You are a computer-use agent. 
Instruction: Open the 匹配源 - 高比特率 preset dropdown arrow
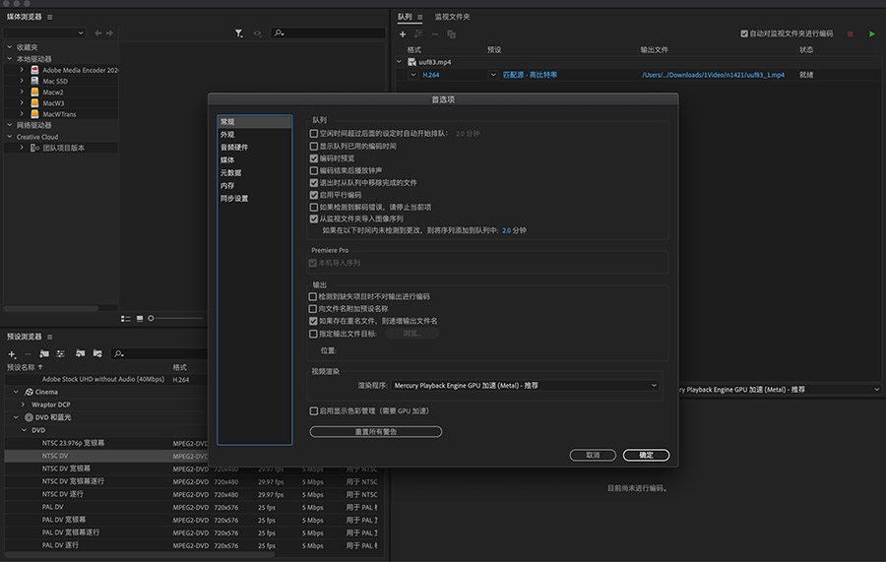[493, 75]
